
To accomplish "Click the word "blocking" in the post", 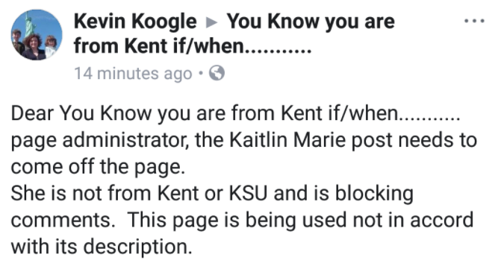I will 374,194.
